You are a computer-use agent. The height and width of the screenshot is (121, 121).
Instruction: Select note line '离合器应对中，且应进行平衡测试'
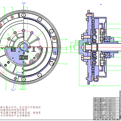(21, 107)
